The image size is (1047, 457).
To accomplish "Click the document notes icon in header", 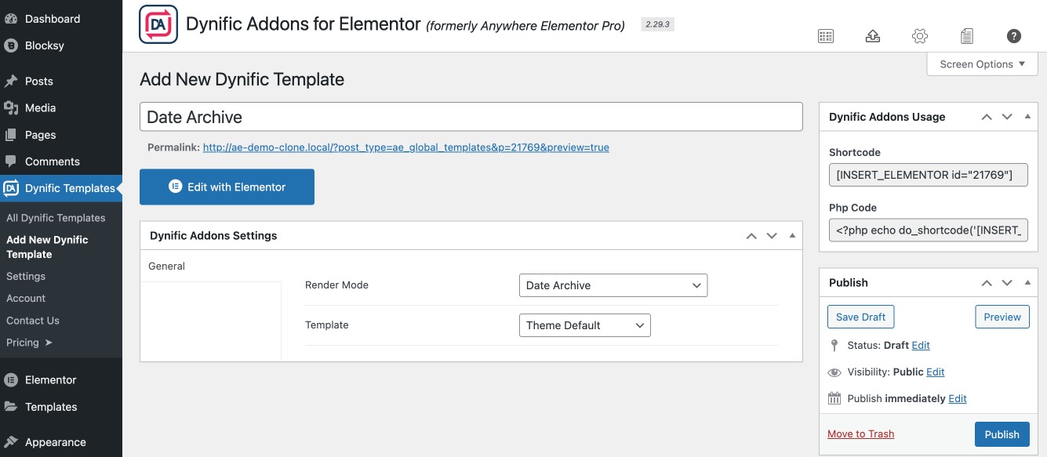I will tap(967, 36).
